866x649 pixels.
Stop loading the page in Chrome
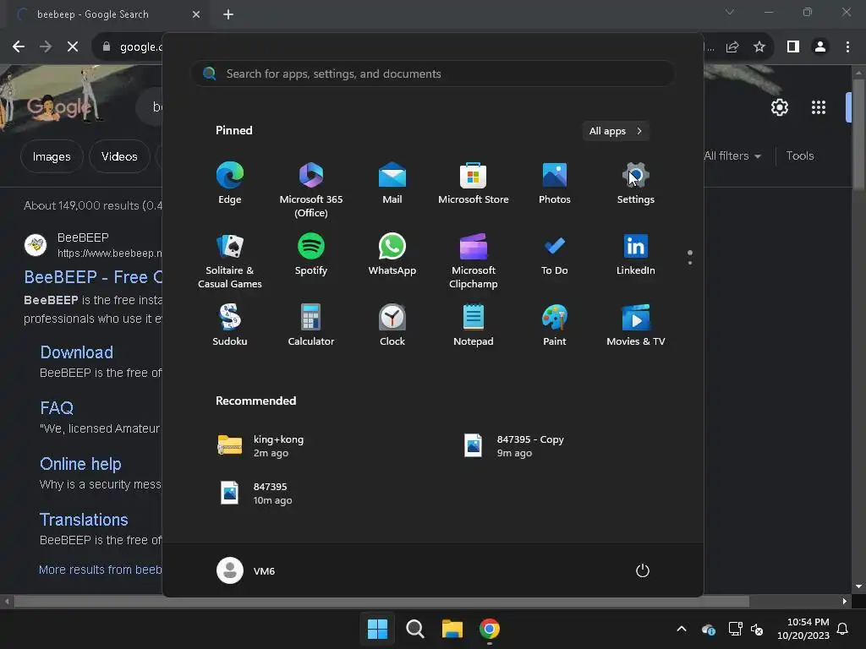(73, 47)
